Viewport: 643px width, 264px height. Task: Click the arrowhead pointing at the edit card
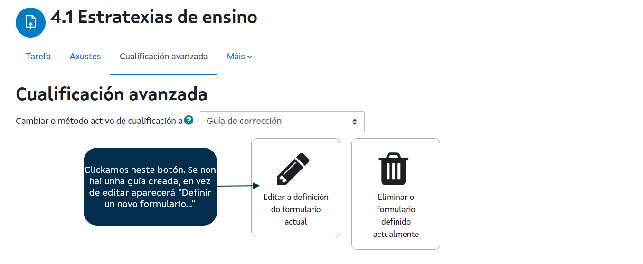tap(257, 185)
